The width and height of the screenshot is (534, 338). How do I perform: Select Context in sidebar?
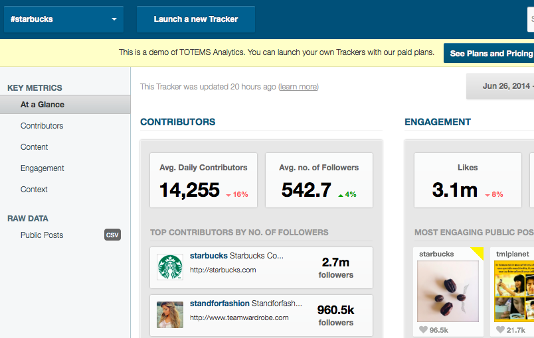click(x=34, y=190)
